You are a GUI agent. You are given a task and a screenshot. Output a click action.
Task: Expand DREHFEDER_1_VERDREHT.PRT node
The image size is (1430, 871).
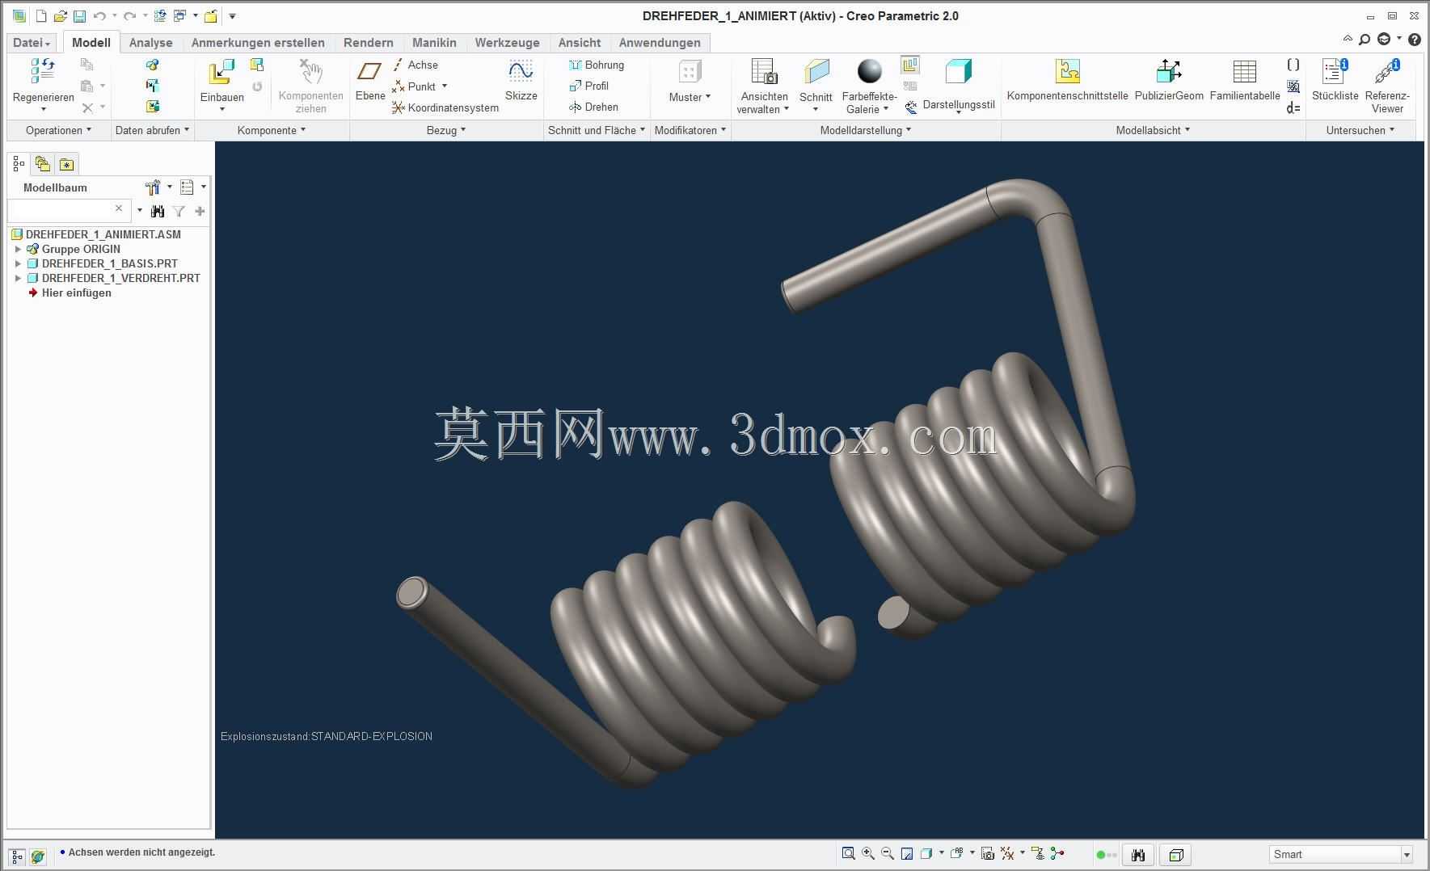click(18, 279)
